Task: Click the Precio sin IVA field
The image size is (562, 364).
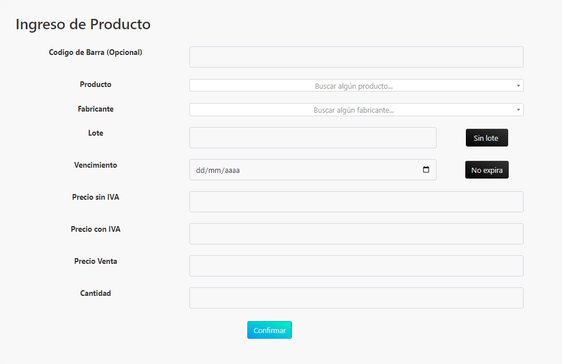Action: tap(357, 201)
